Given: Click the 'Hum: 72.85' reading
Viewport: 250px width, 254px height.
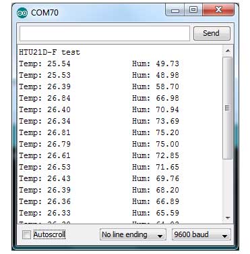Looking at the screenshot, I should pos(156,155).
